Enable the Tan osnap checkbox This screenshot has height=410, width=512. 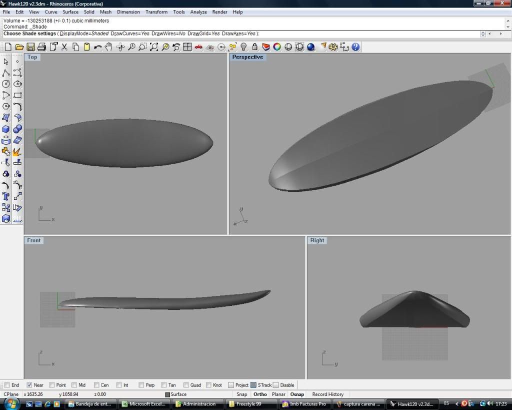tap(163, 385)
